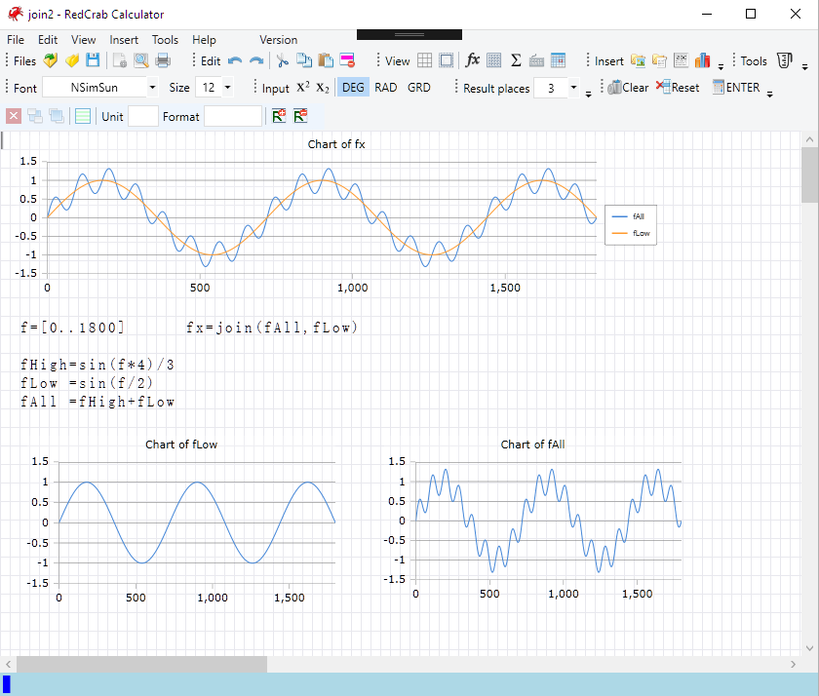The width and height of the screenshot is (819, 696).
Task: Copy selection with the copy icon
Action: [x=304, y=60]
